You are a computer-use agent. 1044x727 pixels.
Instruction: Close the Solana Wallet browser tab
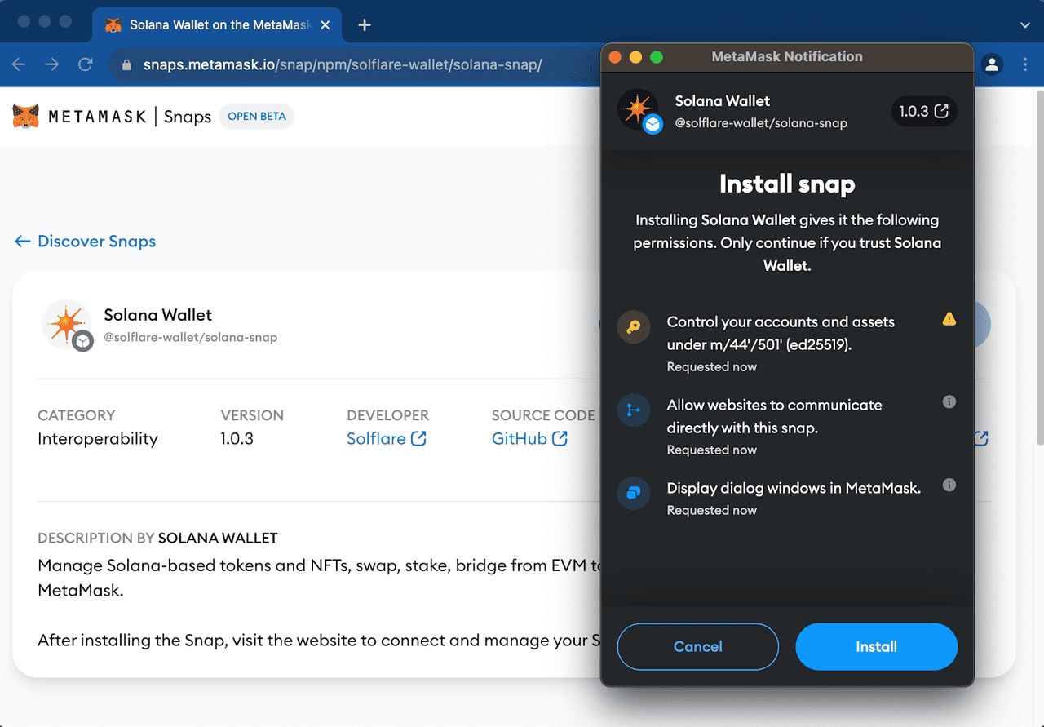(325, 25)
